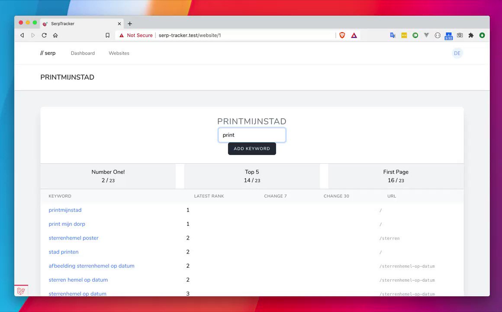The image size is (502, 312).
Task: Bookmark this page with the bookmark icon
Action: (108, 35)
